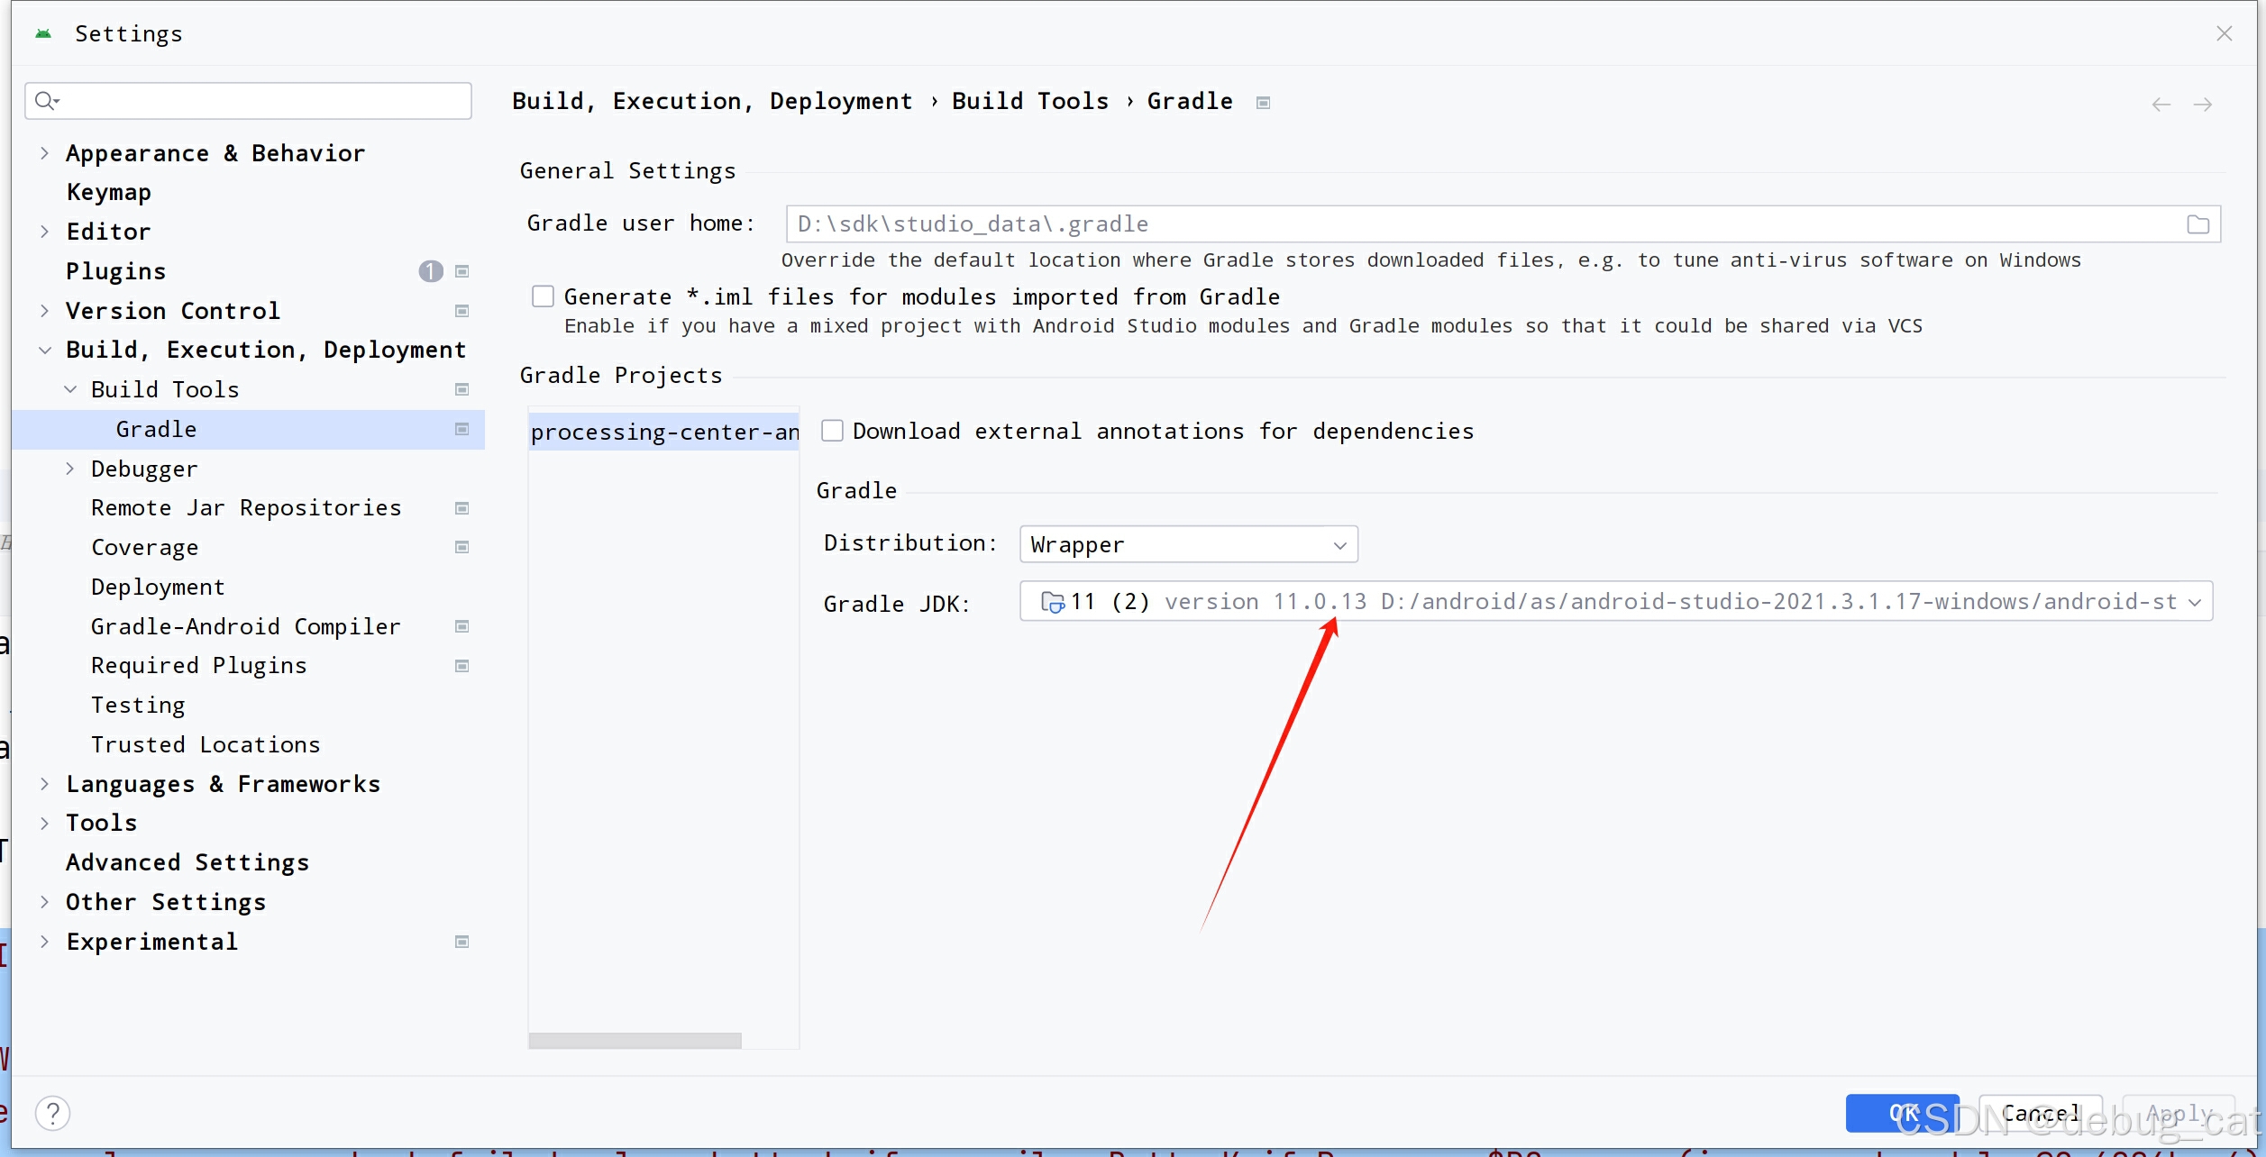Click the indicator icon beside Experimental
This screenshot has height=1157, width=2266.
coord(461,941)
